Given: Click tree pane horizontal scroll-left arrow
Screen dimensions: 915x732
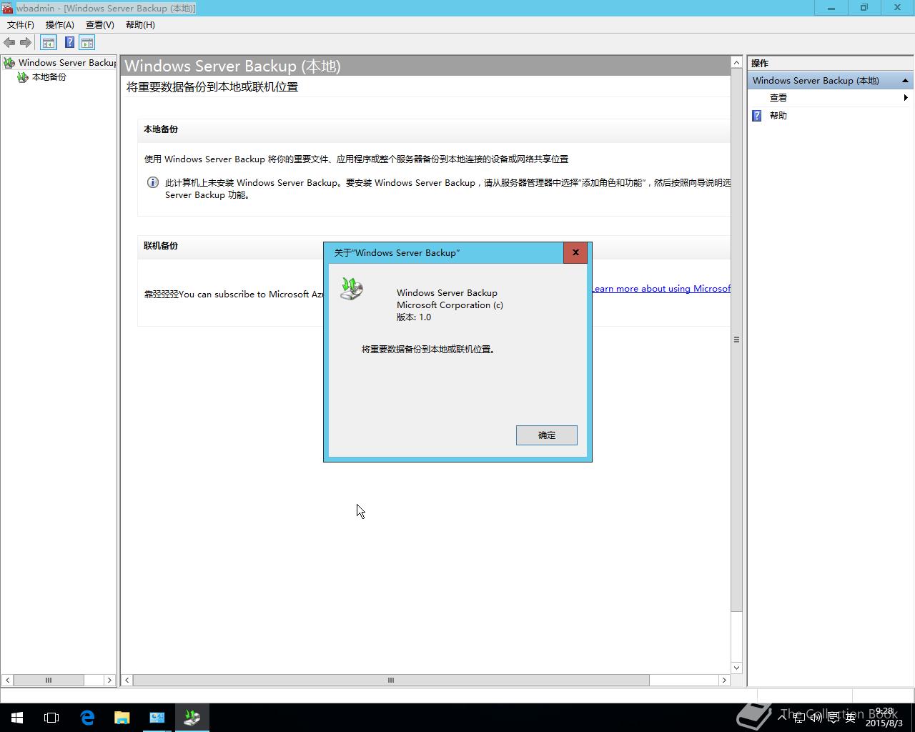Looking at the screenshot, I should pos(8,681).
